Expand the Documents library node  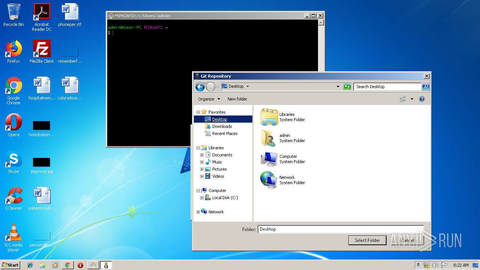(202, 155)
